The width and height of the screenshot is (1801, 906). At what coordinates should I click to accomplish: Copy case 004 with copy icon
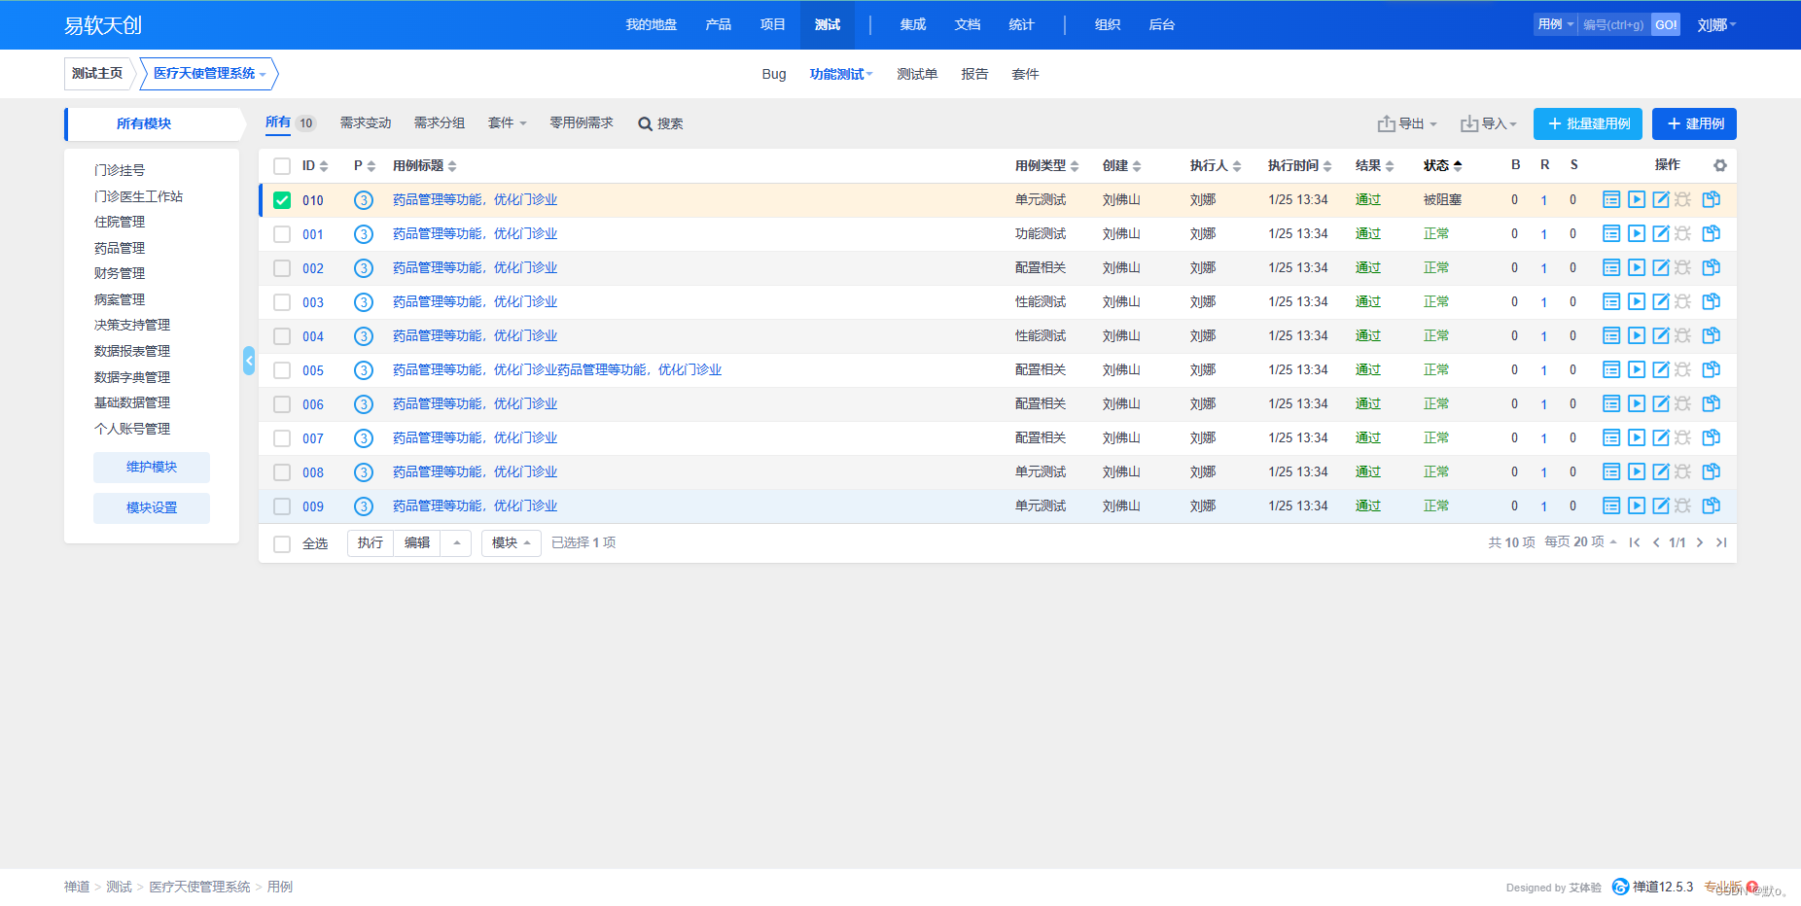tap(1712, 335)
